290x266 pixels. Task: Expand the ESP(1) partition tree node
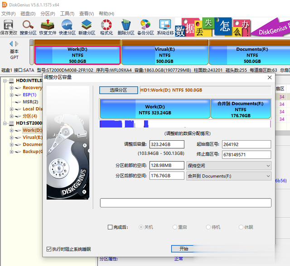pyautogui.click(x=11, y=95)
